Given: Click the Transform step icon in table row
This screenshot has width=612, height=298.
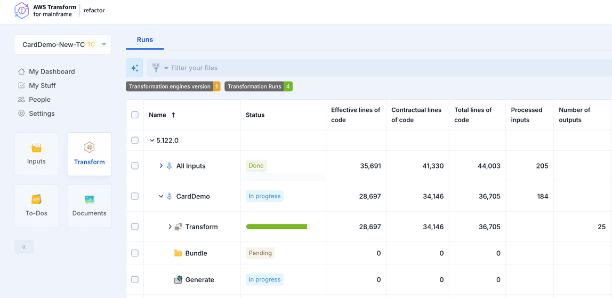Looking at the screenshot, I should click(179, 227).
